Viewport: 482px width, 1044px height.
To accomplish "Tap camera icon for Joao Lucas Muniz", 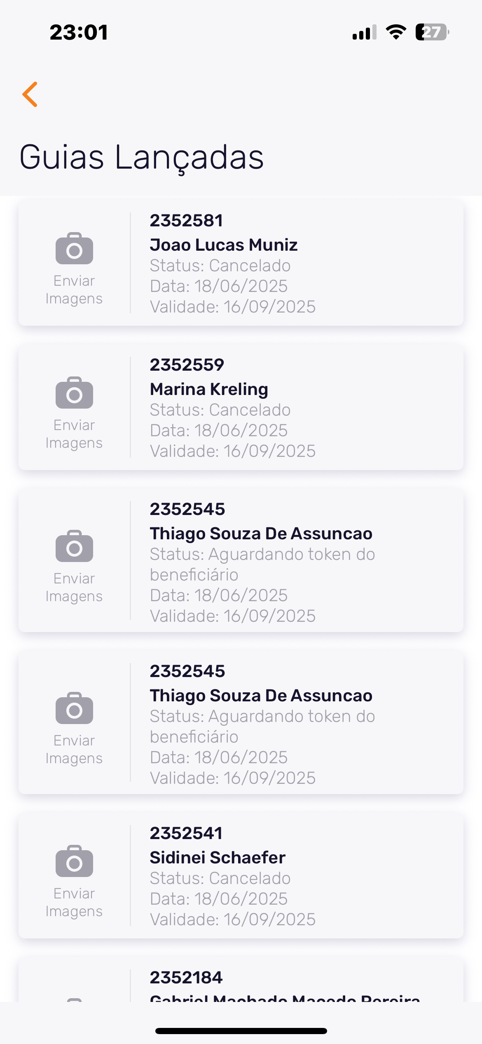I will coord(74,249).
